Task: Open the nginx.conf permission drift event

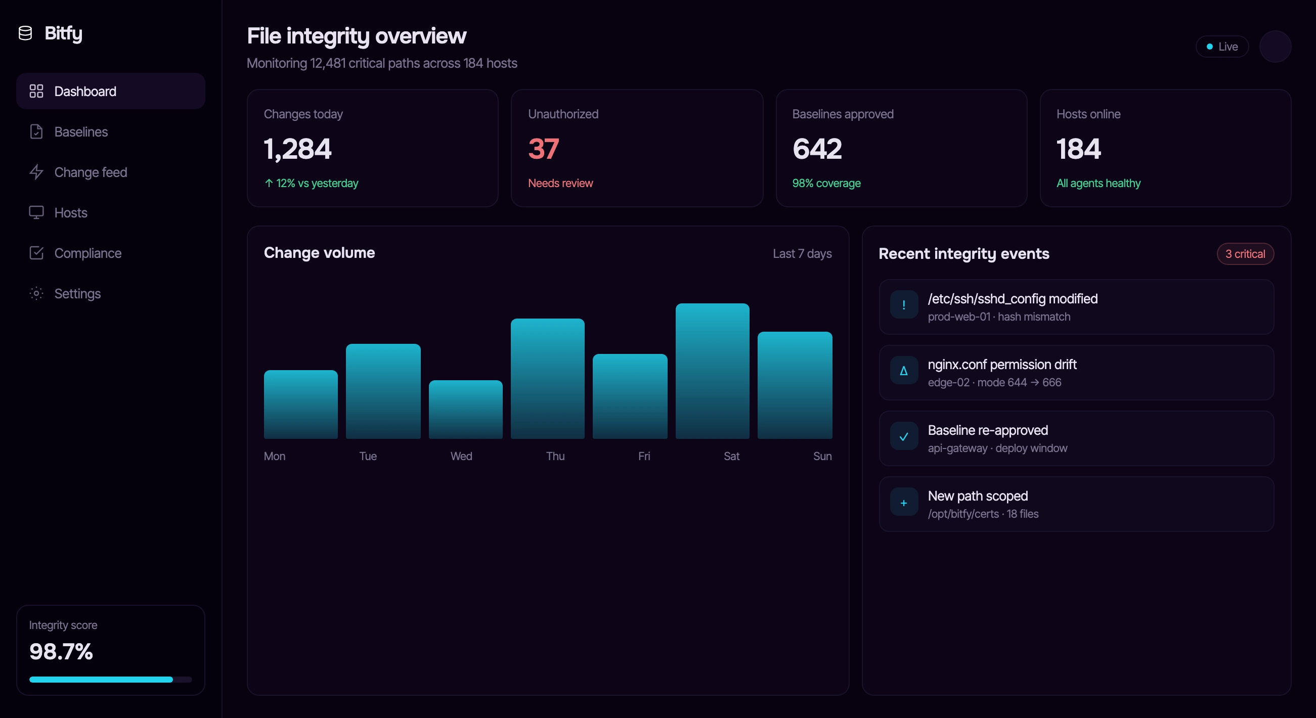Action: [x=1076, y=373]
